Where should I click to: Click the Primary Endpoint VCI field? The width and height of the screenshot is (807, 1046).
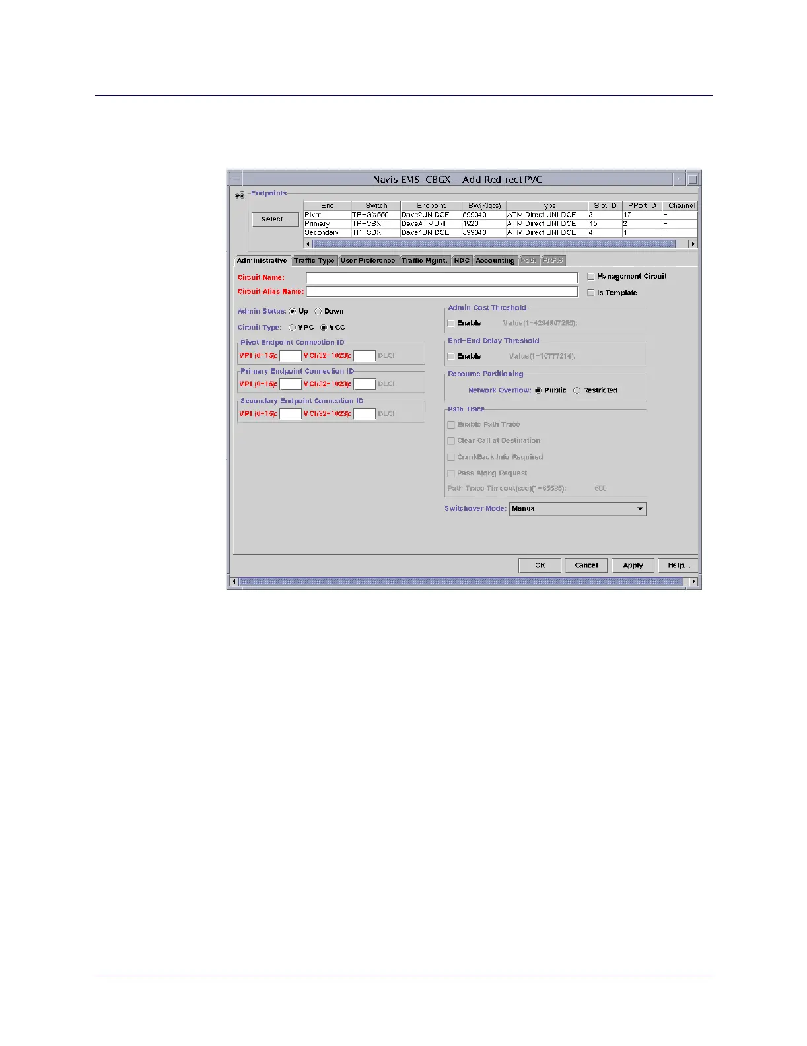coord(365,384)
